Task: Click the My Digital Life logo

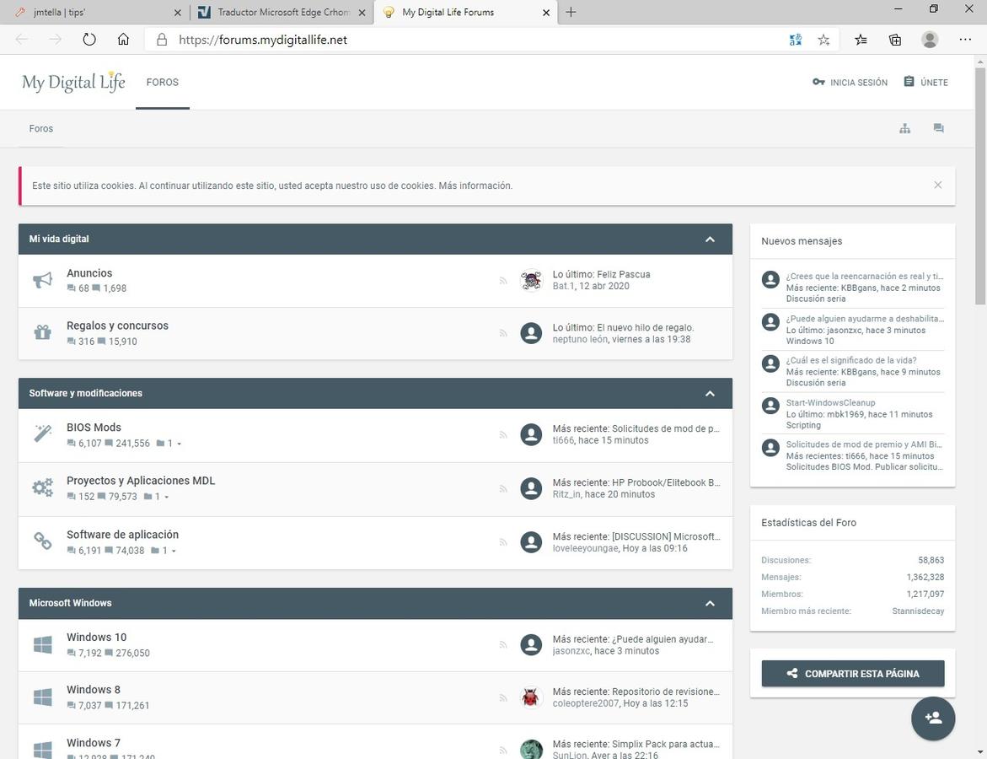Action: (73, 83)
